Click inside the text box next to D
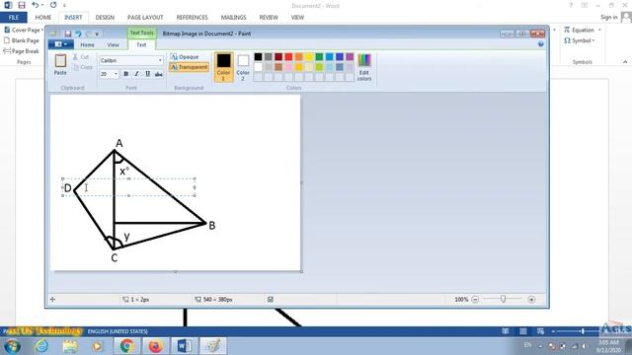This screenshot has width=632, height=355. tap(129, 187)
